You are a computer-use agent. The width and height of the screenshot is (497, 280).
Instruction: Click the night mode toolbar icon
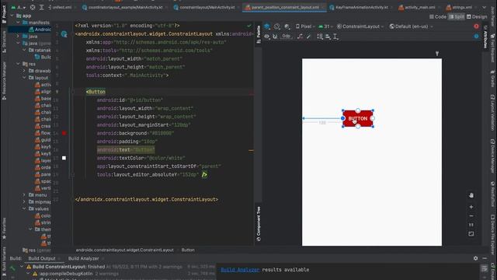(x=287, y=26)
